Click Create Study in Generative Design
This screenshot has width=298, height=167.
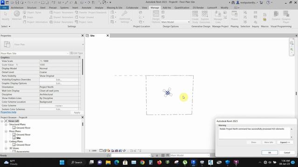(195, 17)
